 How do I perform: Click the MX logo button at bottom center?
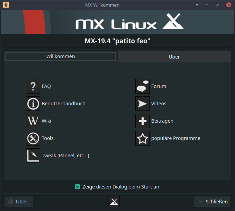(x=114, y=202)
